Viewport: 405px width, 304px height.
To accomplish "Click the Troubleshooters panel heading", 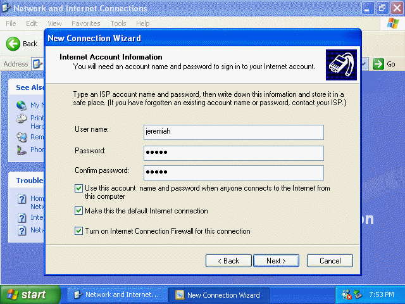I will point(30,180).
